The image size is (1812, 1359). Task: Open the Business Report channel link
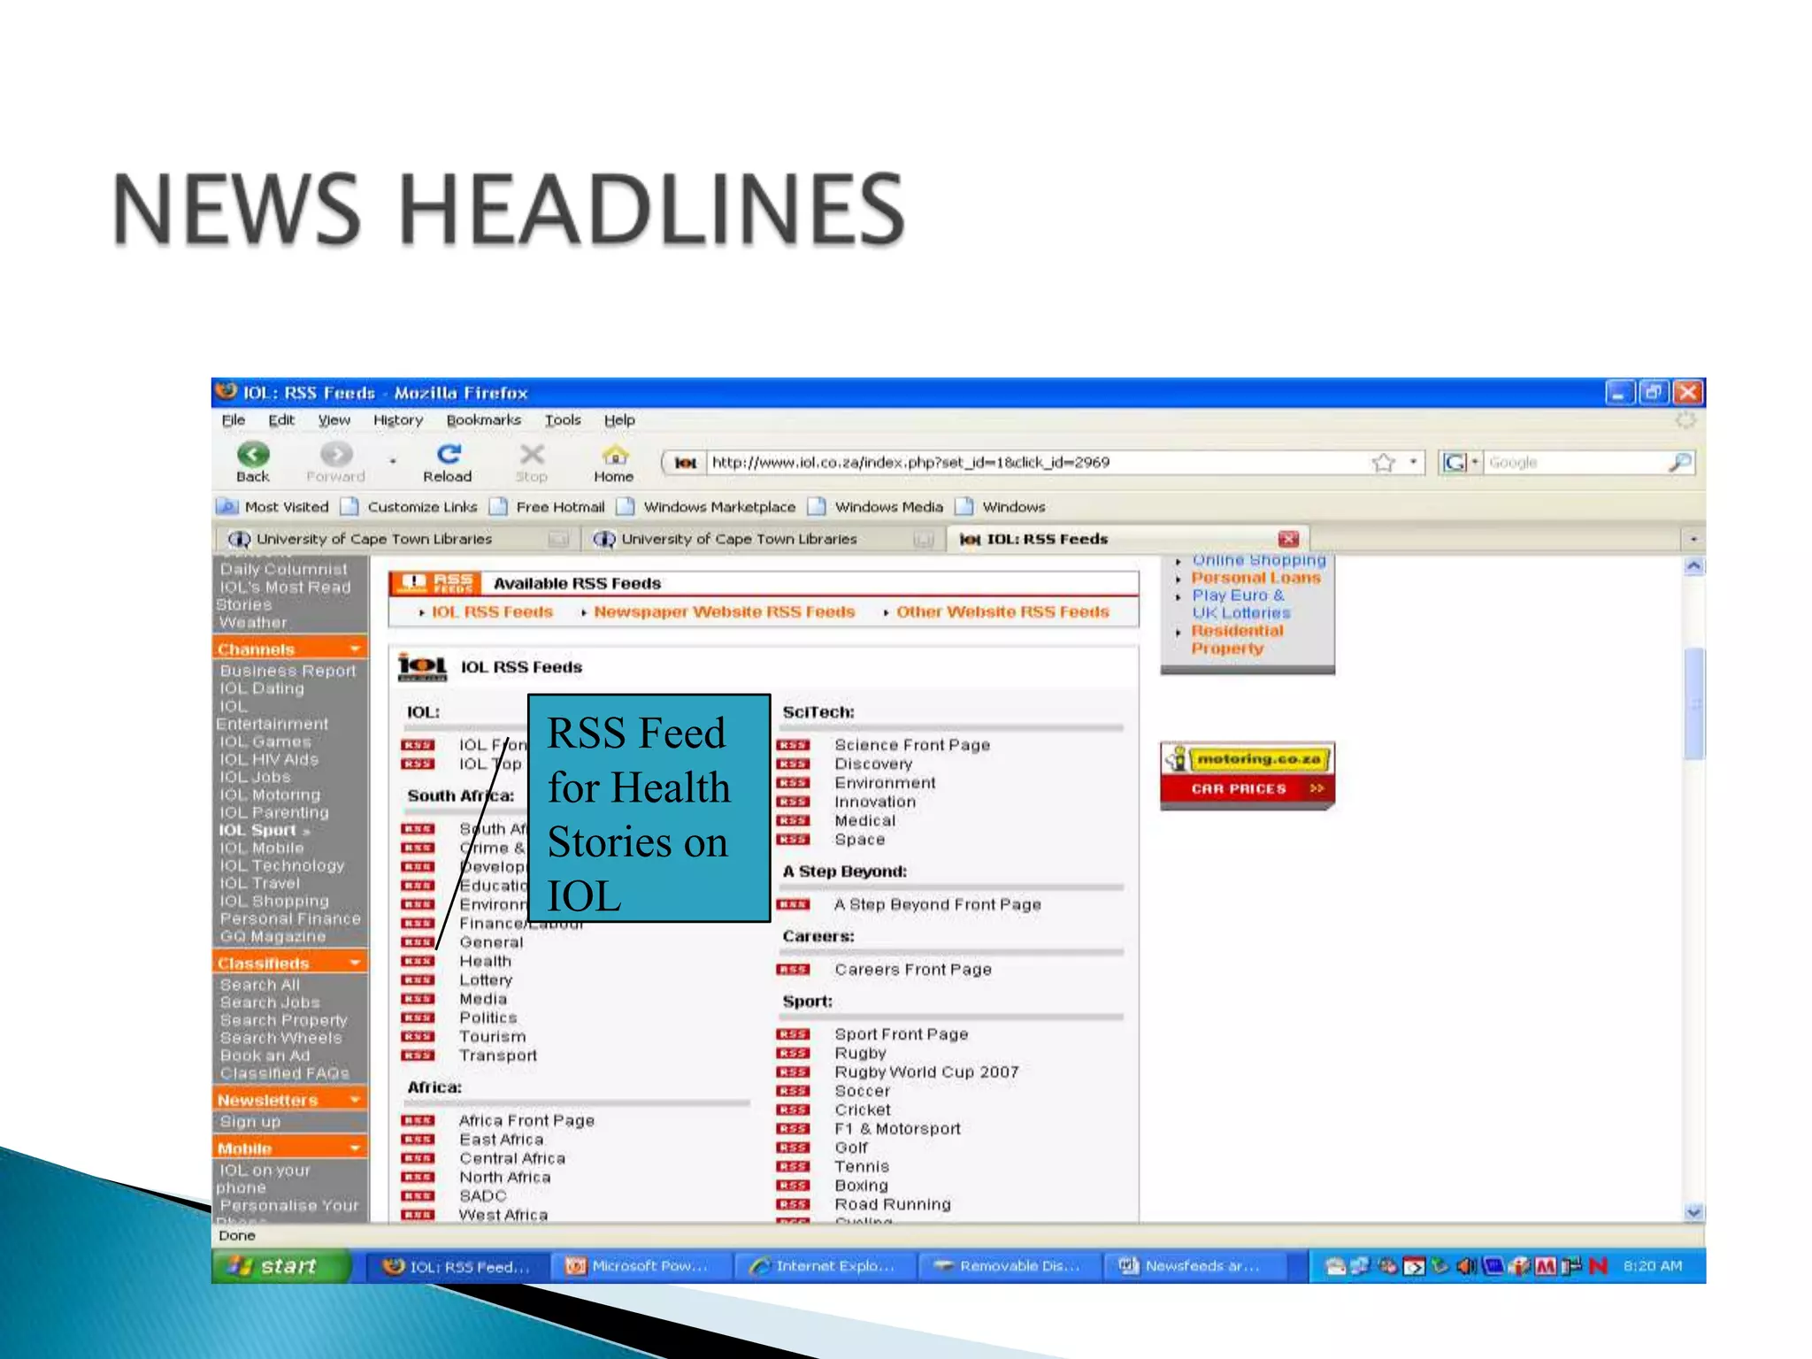pos(288,671)
